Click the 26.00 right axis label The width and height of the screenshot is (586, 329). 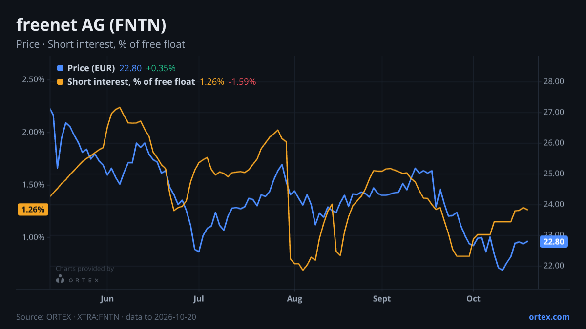click(554, 143)
